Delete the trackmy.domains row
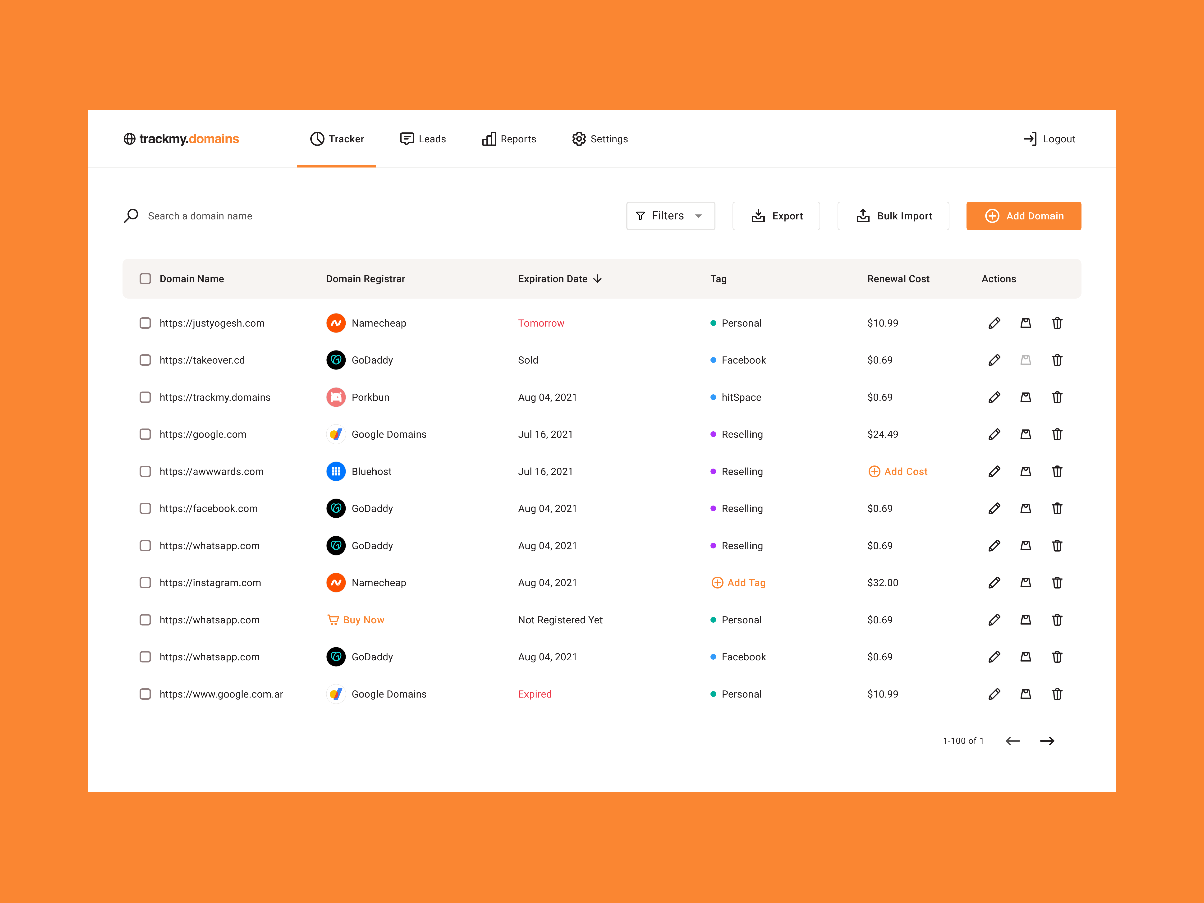The height and width of the screenshot is (903, 1204). click(x=1057, y=397)
